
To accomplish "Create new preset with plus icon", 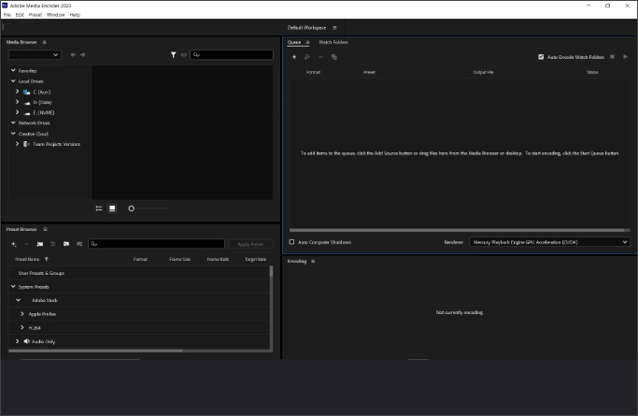I will [13, 243].
